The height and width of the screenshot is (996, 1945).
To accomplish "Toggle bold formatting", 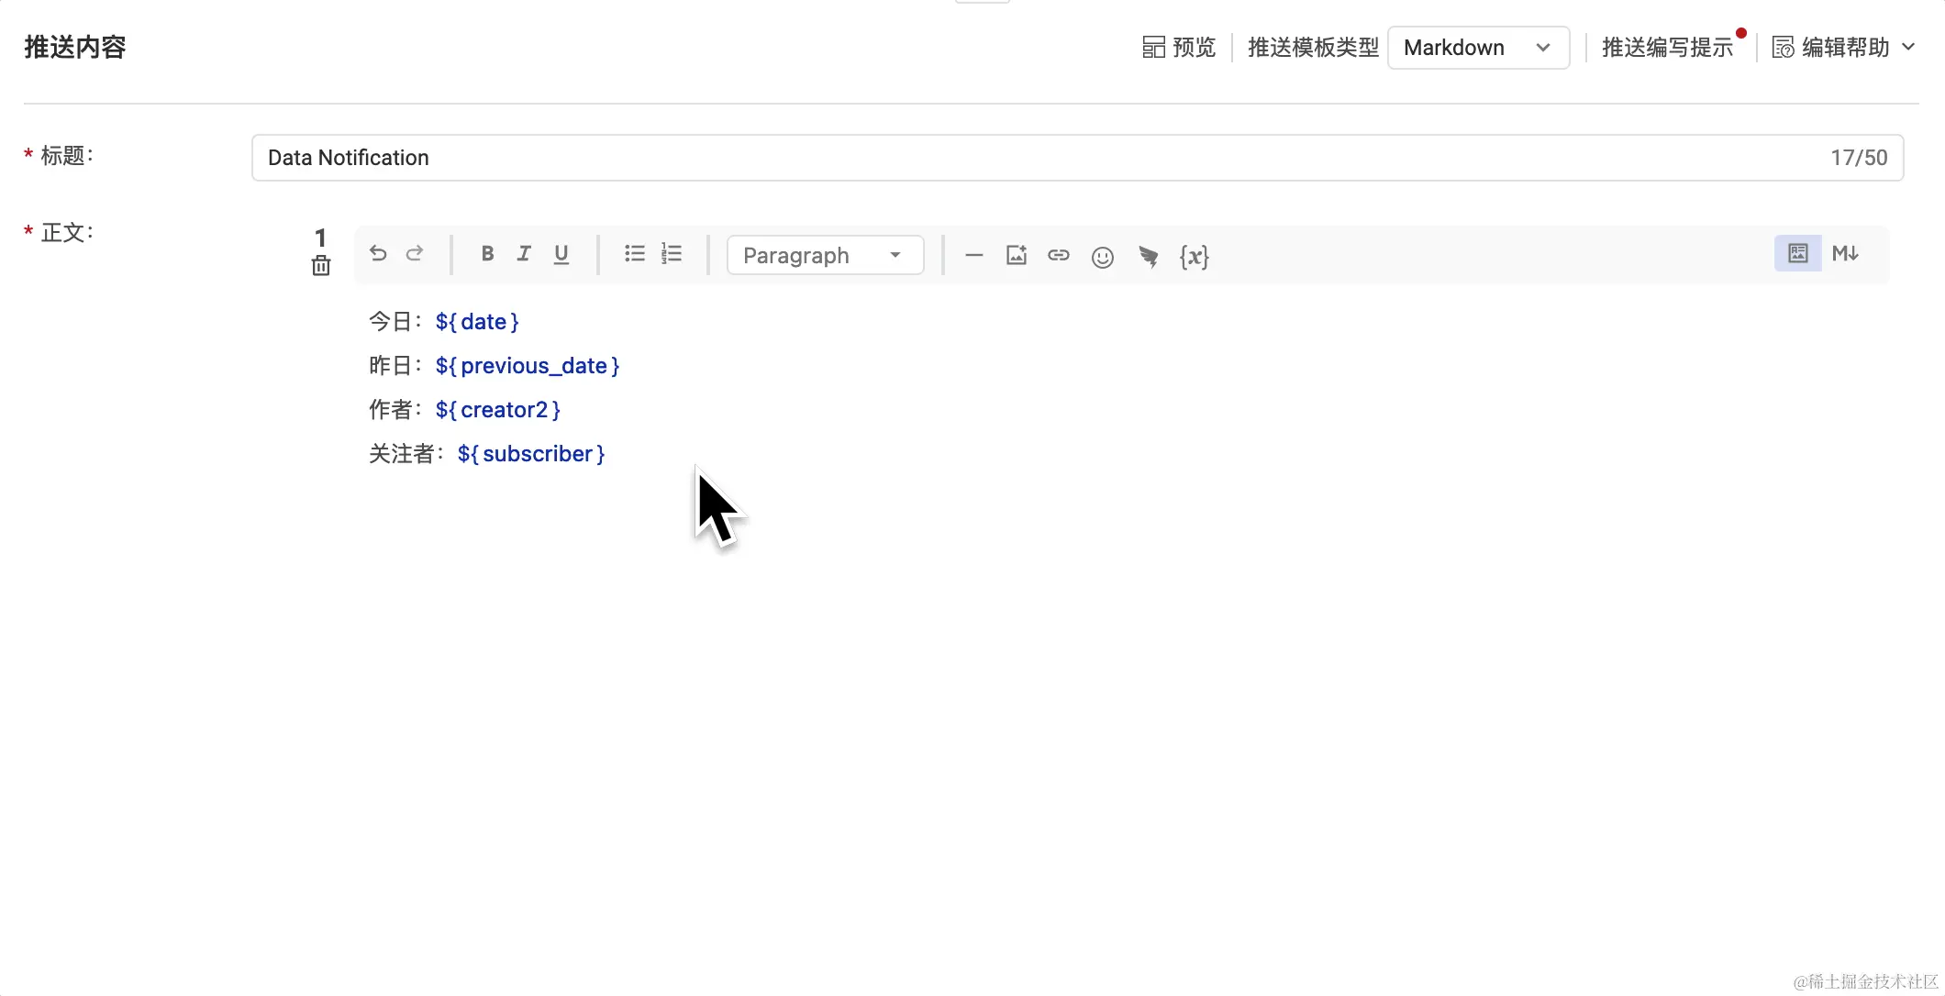I will click(487, 254).
